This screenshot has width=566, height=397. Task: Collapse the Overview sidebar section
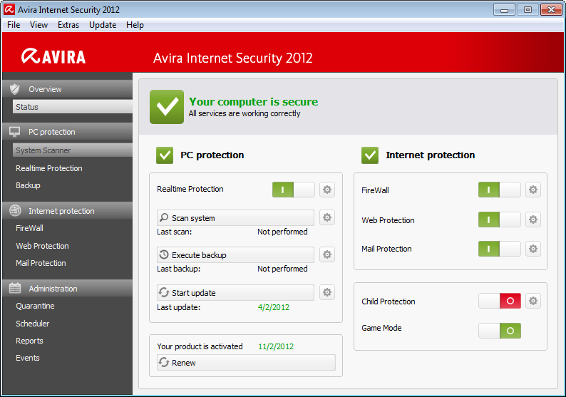[x=67, y=89]
